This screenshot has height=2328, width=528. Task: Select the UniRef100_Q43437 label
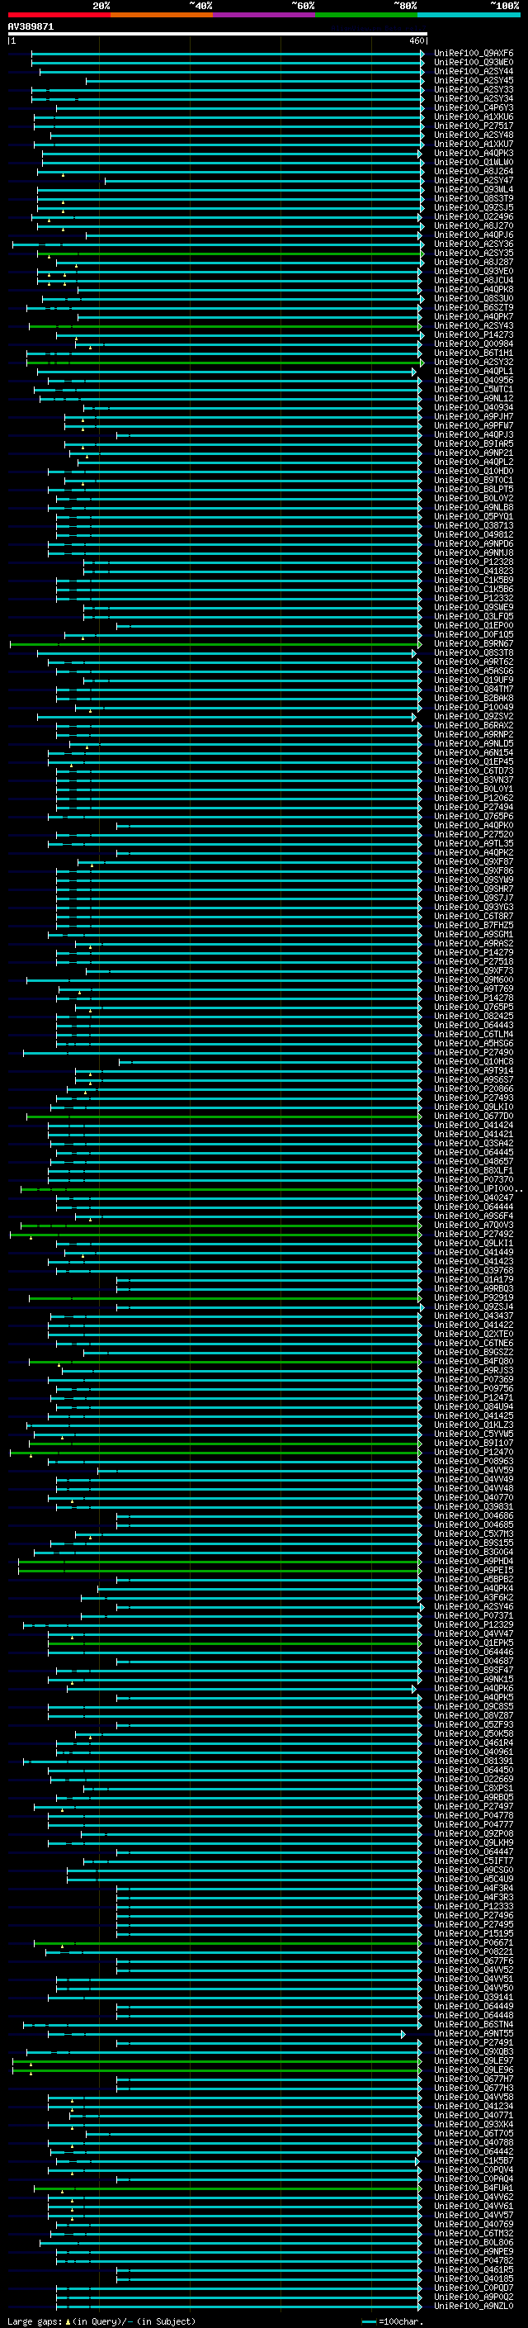474,1316
